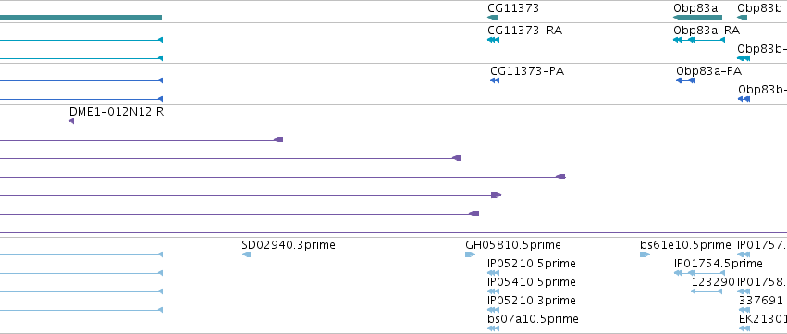Select the IP05210.3prime EST glyph
787x334 pixels.
494,310
